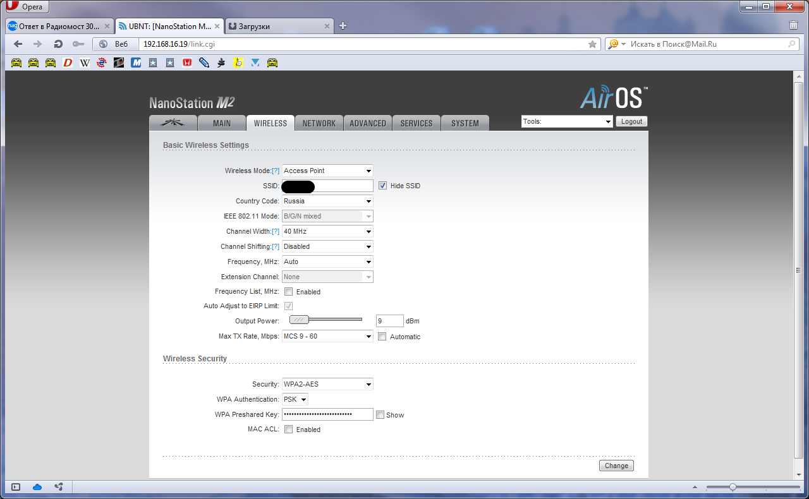Enable Automatic Max TX Rate checkbox
This screenshot has height=499, width=809.
point(382,337)
